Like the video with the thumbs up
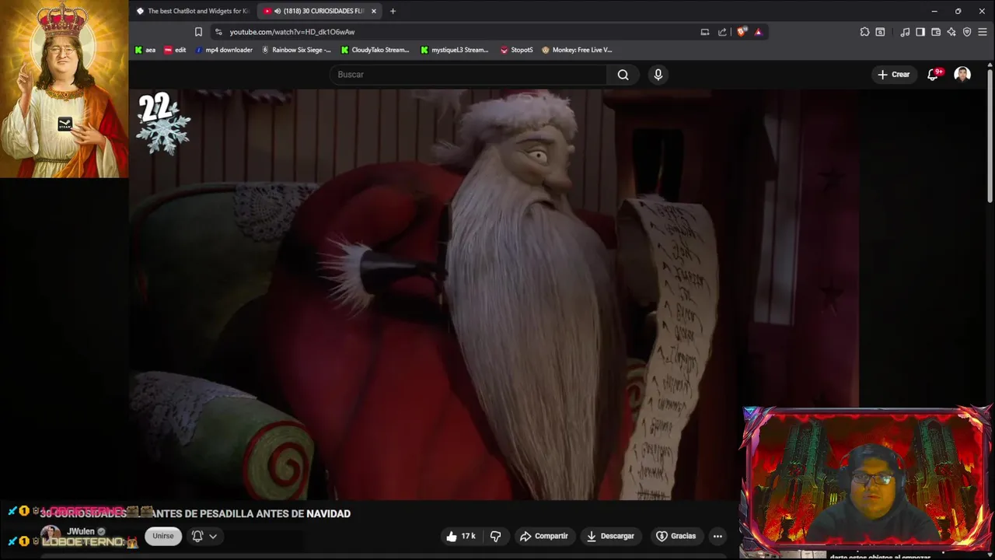The height and width of the screenshot is (560, 995). pos(460,536)
